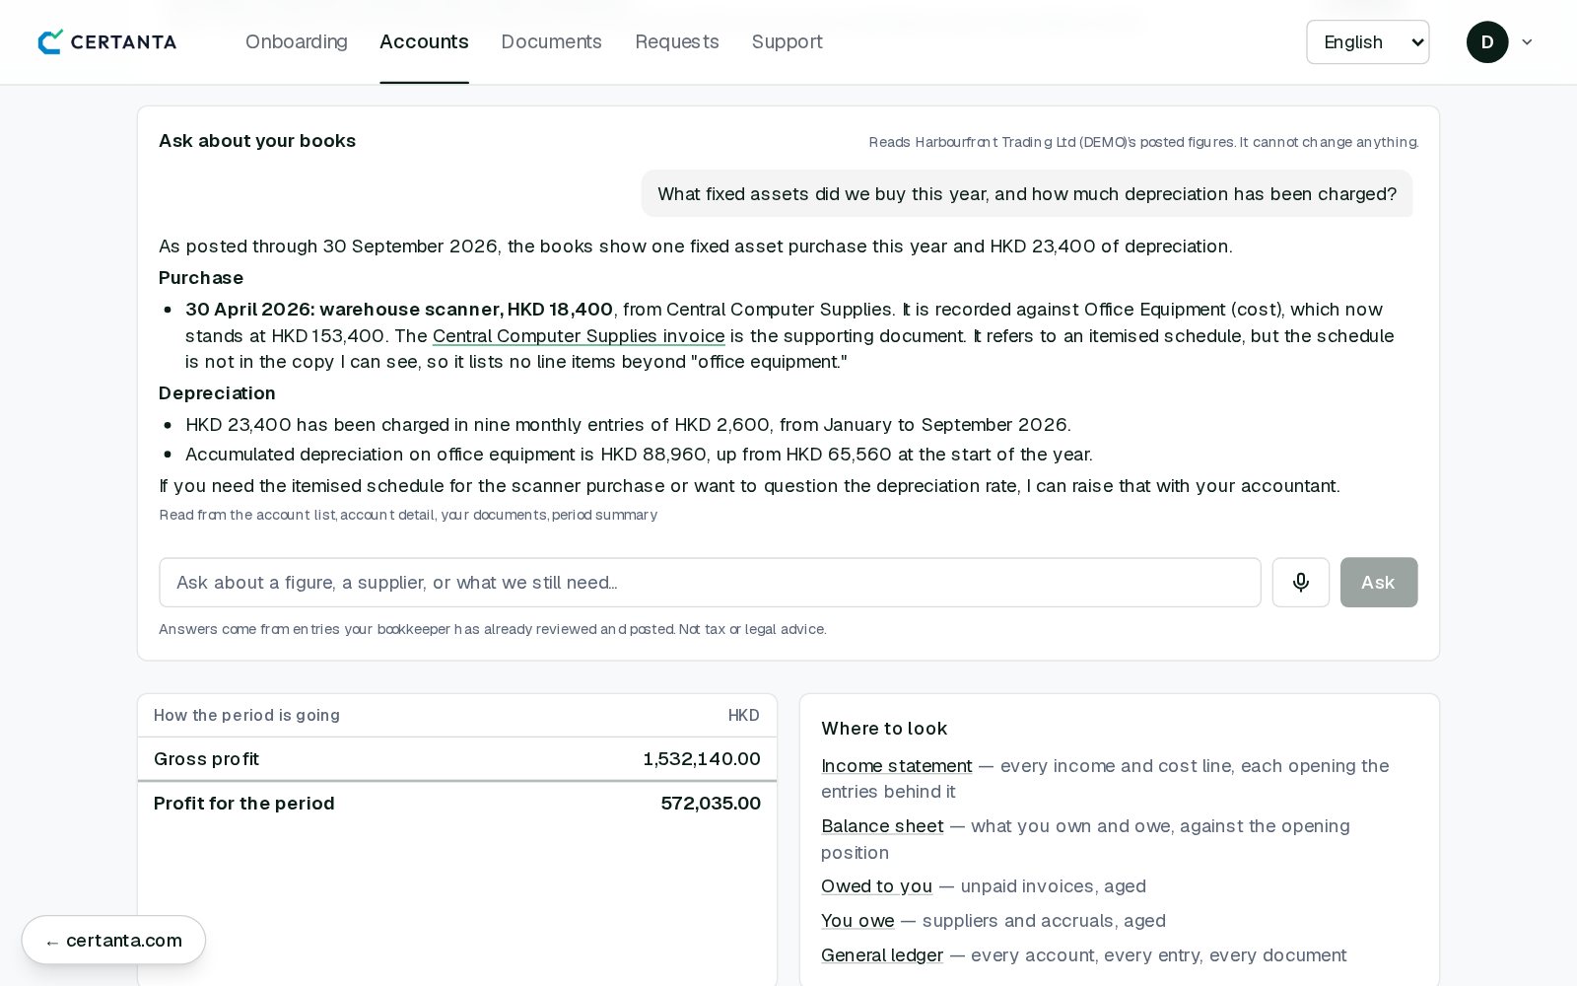Focus the Ask about a figure input field
Viewport: 1577px width, 986px height.
[x=710, y=582]
